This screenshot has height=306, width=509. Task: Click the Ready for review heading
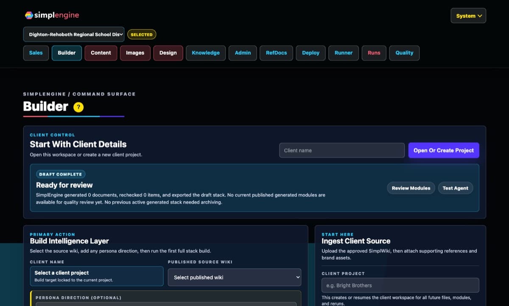click(x=64, y=185)
